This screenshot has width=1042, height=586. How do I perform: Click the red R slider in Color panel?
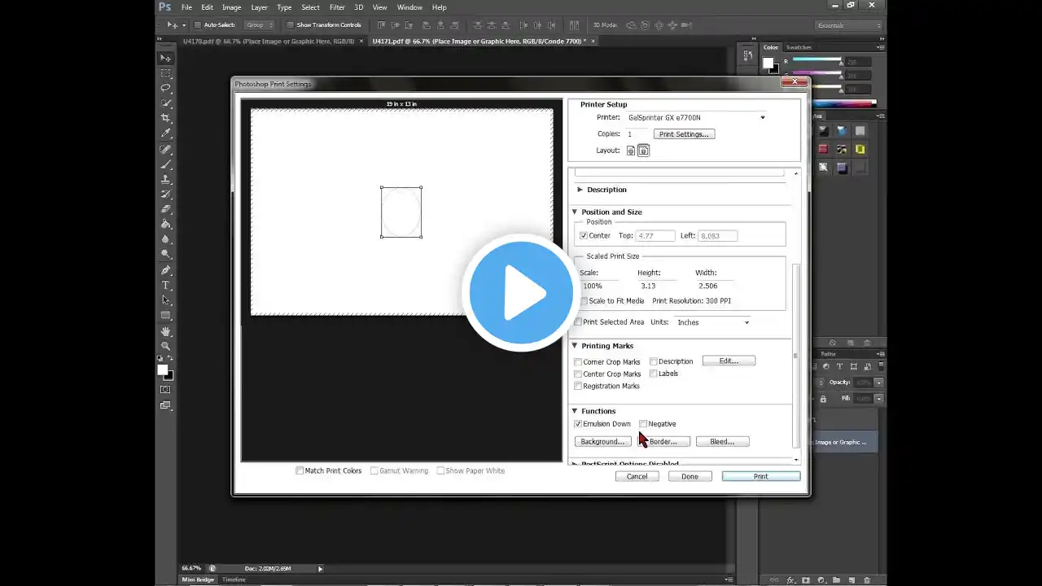pos(817,61)
